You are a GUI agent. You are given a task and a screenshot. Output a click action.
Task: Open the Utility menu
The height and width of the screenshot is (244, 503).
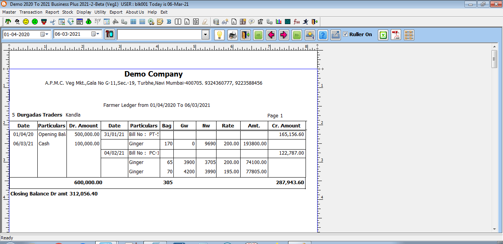point(100,12)
